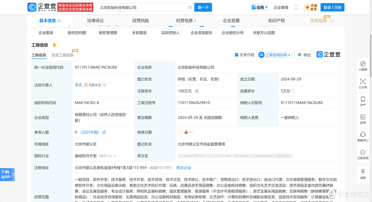This screenshot has width=372, height=202.
Task: Open 关系图谱 chart
Action: click(x=139, y=32)
